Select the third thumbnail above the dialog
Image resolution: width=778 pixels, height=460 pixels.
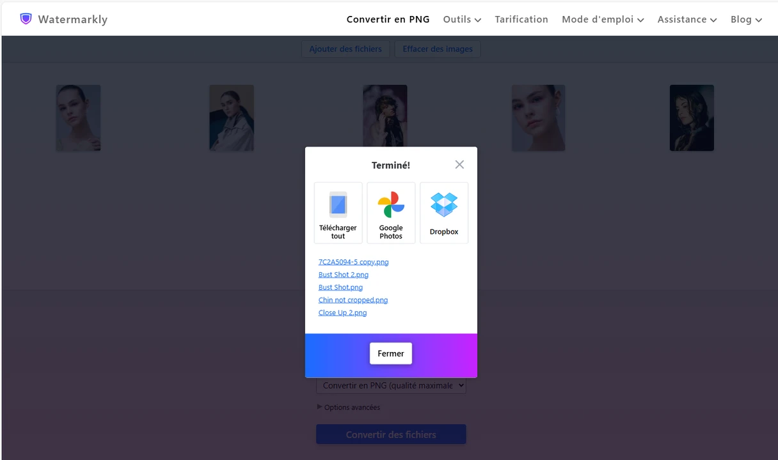pyautogui.click(x=385, y=116)
